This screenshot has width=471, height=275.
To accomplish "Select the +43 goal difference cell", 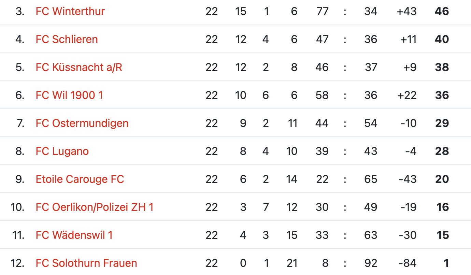I will (x=407, y=11).
